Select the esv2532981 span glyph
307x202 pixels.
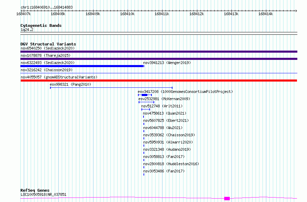point(147,102)
